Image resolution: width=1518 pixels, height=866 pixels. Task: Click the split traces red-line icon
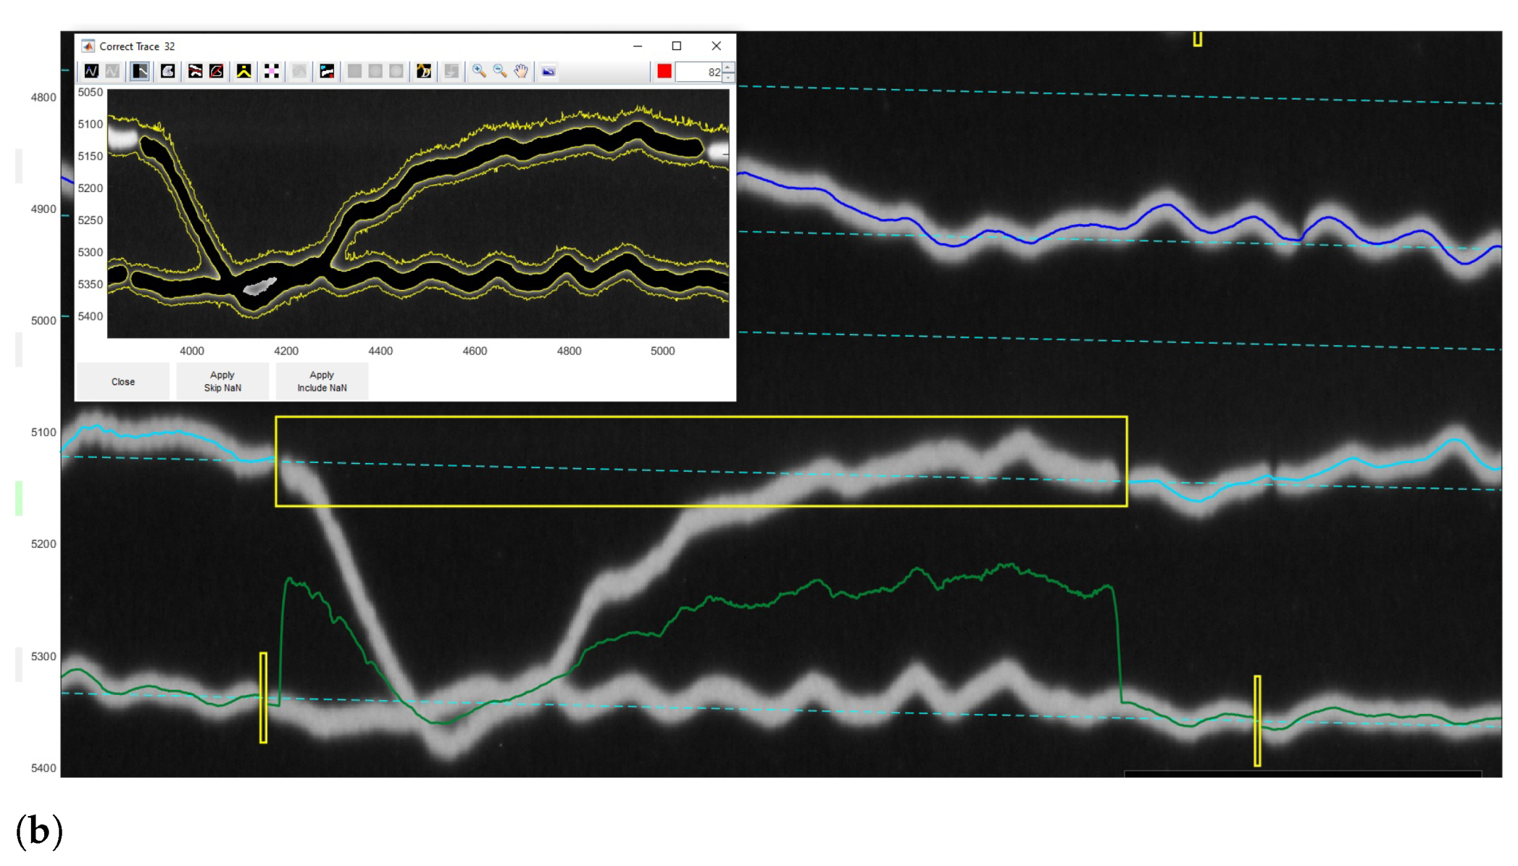pos(195,71)
